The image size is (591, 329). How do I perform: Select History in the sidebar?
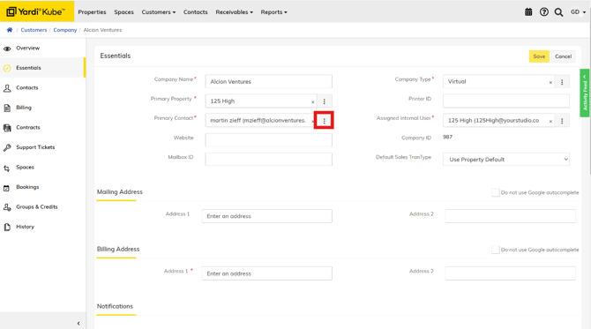pos(42,227)
